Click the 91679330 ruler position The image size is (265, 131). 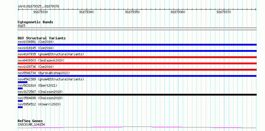pos(40,12)
